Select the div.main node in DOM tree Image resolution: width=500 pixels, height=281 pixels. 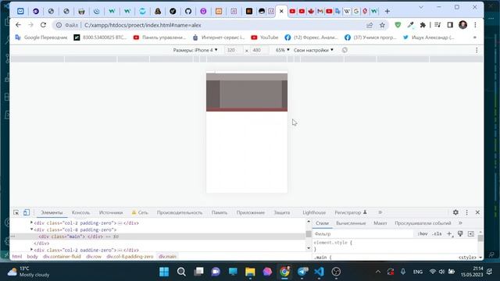[x=158, y=237]
